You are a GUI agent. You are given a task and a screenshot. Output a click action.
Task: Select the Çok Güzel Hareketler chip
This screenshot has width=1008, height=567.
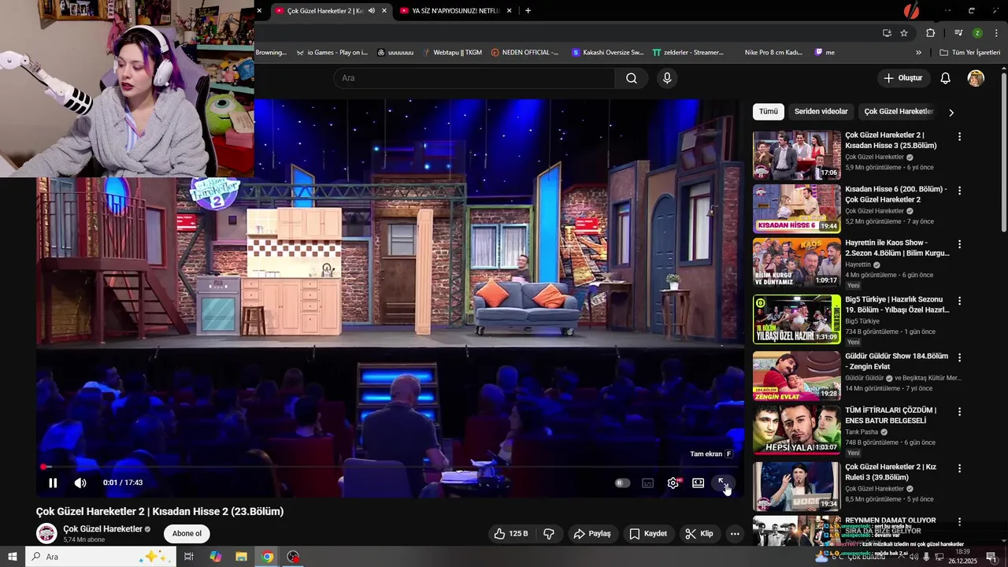899,112
